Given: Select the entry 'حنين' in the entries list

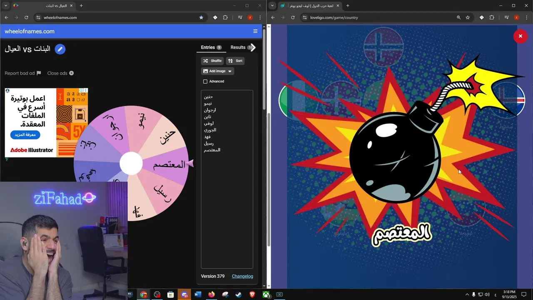Looking at the screenshot, I should click(208, 97).
